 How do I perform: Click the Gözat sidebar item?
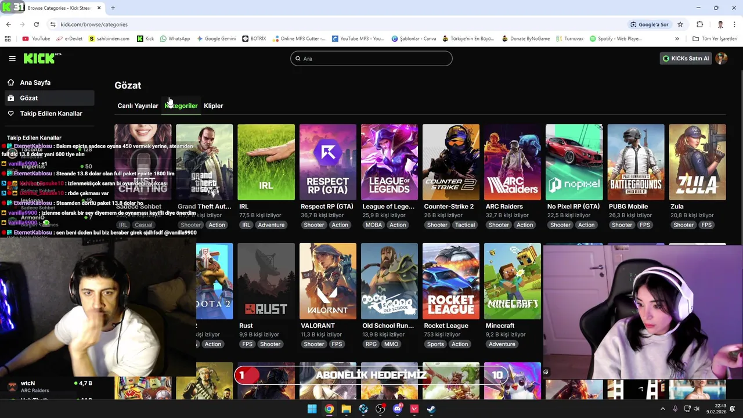[x=49, y=98]
